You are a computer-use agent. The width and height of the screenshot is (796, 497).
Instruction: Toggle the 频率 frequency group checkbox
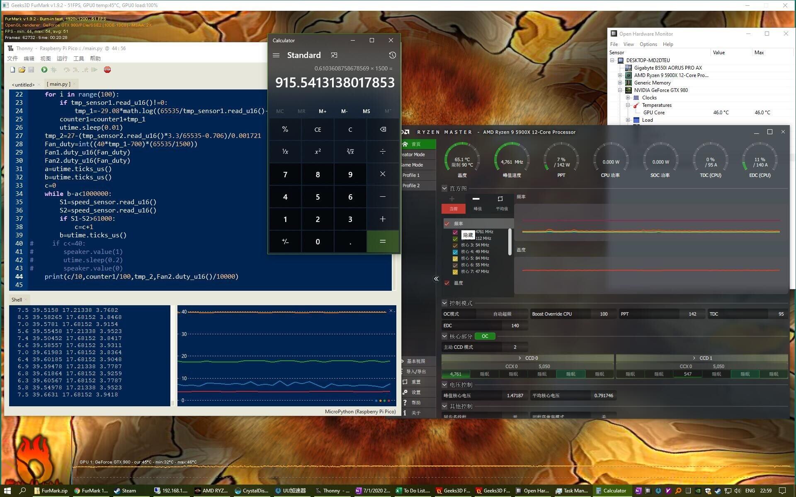point(447,224)
